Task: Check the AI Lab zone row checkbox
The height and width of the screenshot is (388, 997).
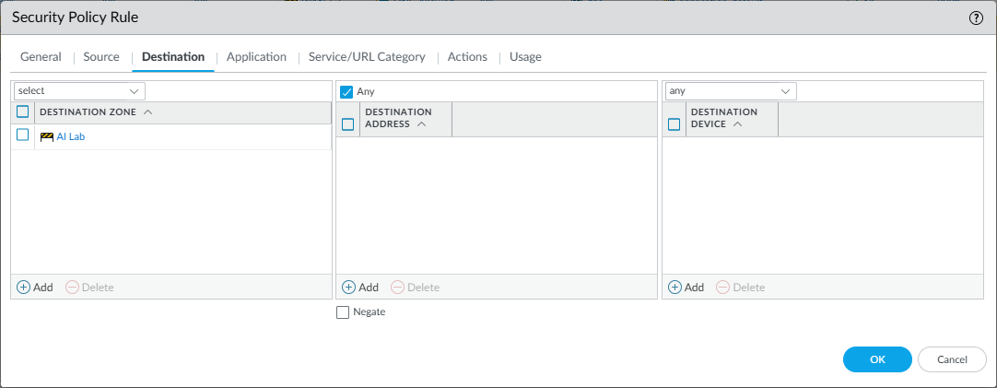Action: coord(23,135)
